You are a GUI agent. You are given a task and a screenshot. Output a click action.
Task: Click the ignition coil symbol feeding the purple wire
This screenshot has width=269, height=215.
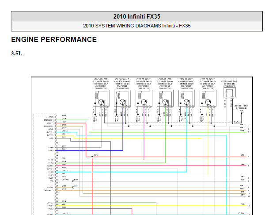[x=144, y=98]
